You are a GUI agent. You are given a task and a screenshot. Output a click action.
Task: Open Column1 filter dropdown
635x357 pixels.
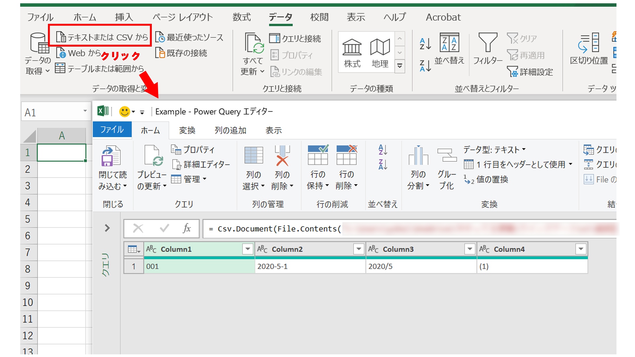248,249
